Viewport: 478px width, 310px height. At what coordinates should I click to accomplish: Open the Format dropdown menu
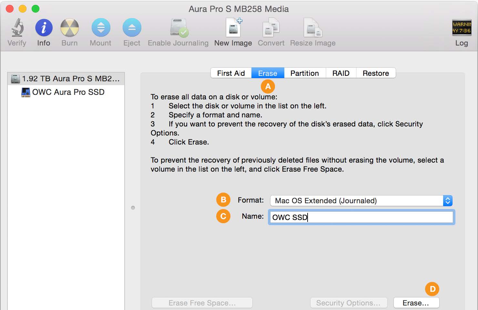click(448, 201)
